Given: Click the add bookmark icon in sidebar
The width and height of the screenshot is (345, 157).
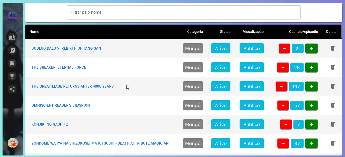Looking at the screenshot, I should pos(12,63).
